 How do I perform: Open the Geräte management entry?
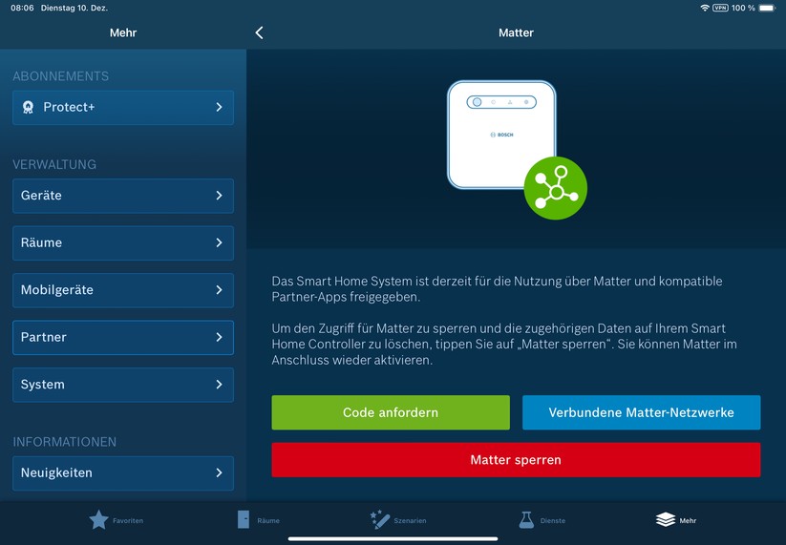[123, 196]
